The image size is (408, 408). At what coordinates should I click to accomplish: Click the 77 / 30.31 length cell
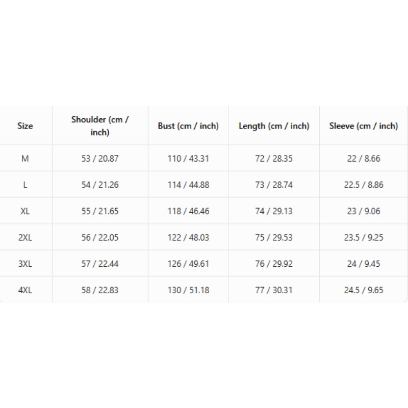point(274,290)
